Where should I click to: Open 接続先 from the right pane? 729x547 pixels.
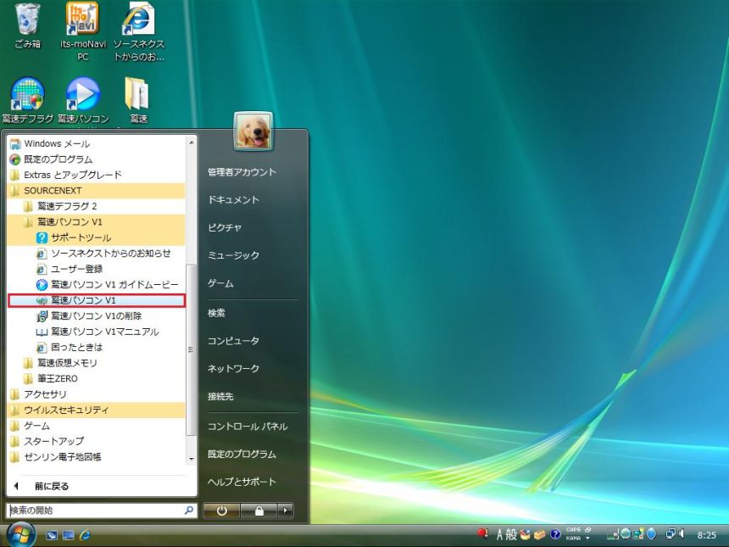click(220, 396)
